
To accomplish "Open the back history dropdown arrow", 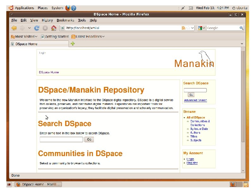I will [x=29, y=28].
